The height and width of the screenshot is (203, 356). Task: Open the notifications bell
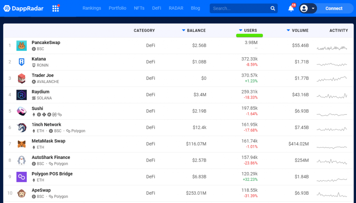tap(291, 8)
